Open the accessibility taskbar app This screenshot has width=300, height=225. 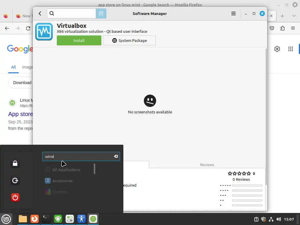pyautogui.click(x=81, y=219)
